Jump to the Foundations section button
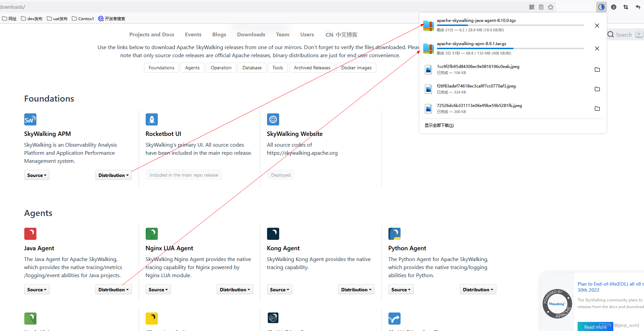644x331 pixels. tap(162, 68)
